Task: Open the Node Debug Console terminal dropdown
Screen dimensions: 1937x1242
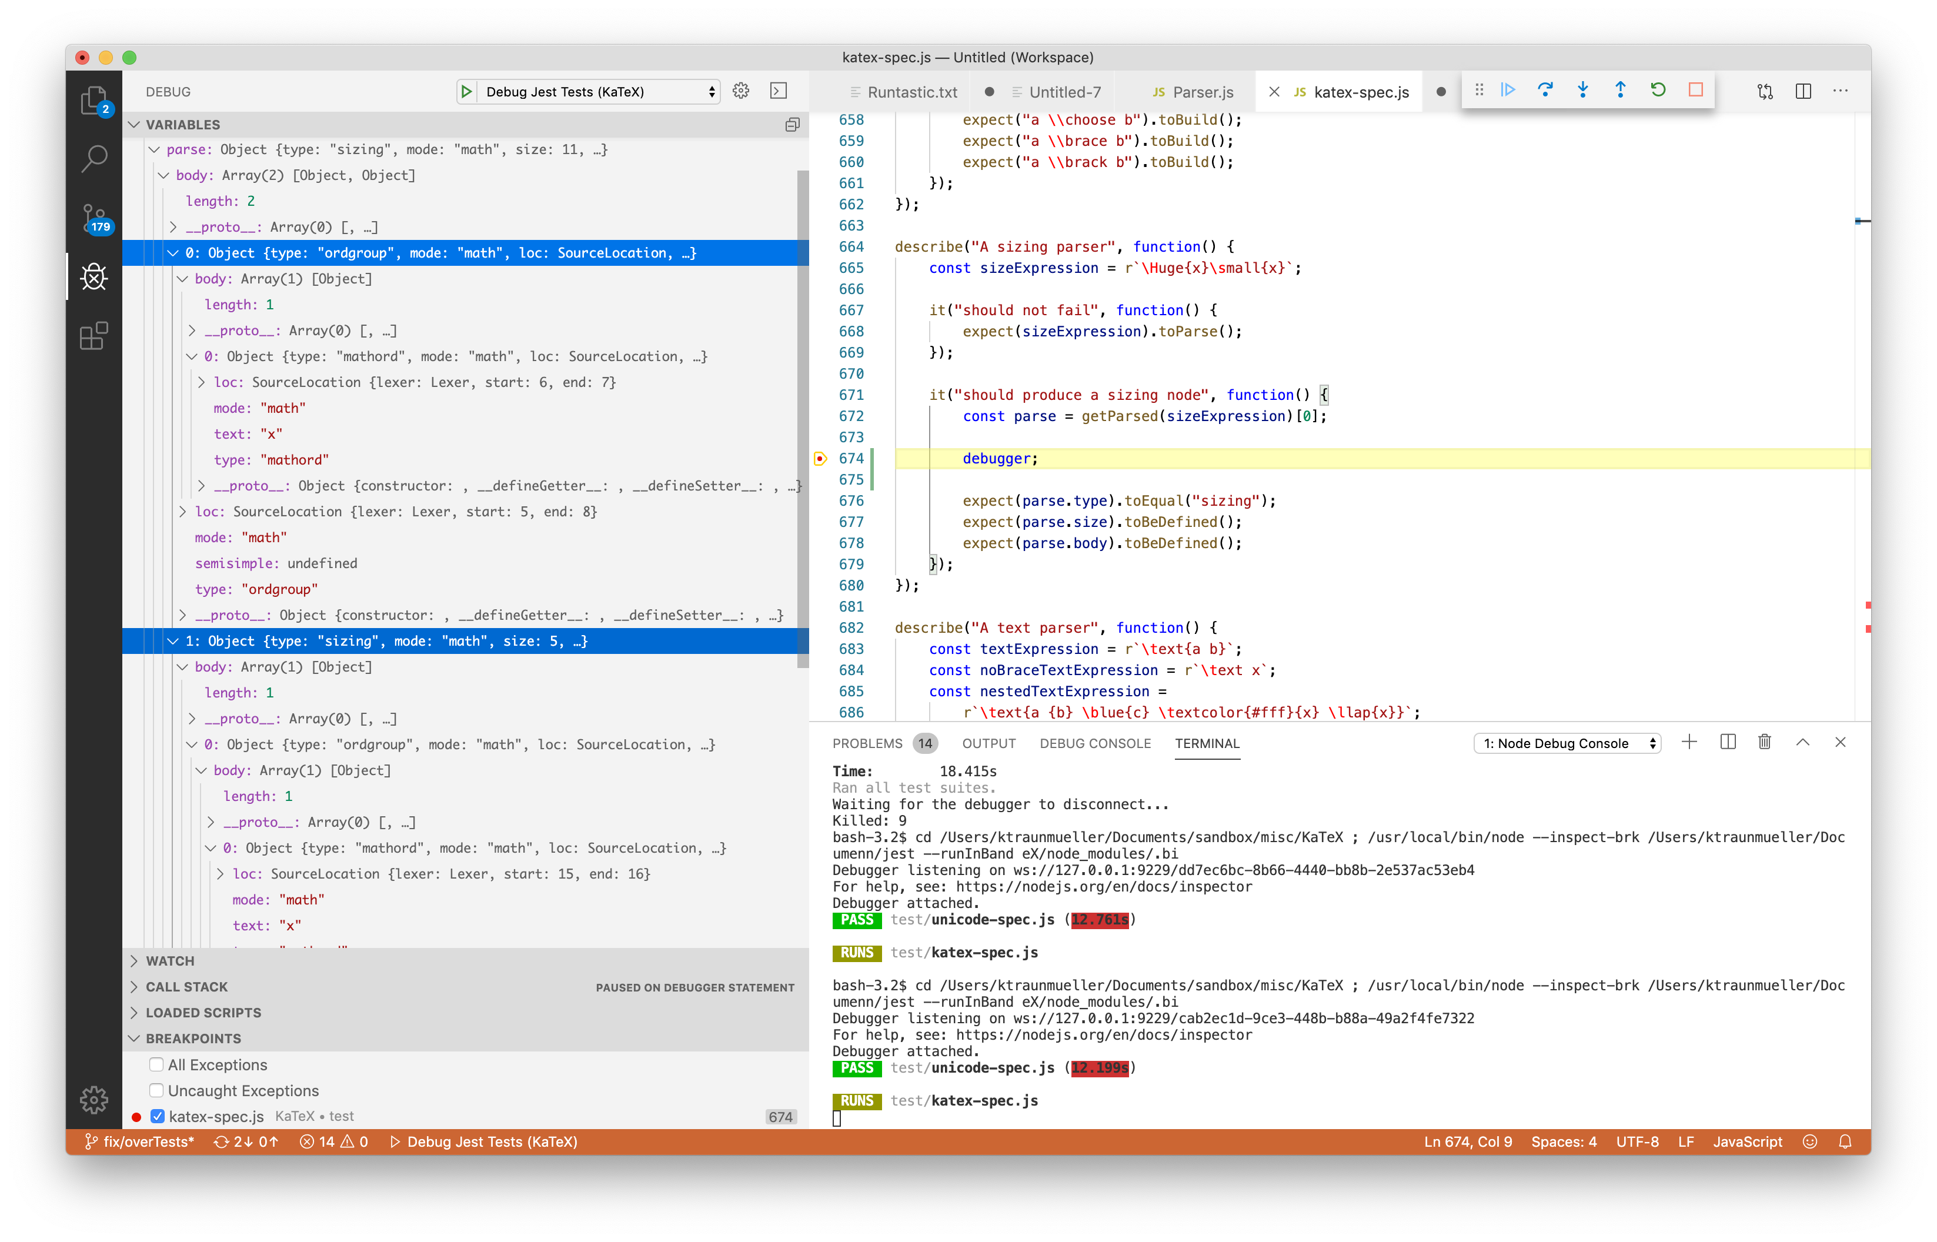Action: click(x=1565, y=743)
